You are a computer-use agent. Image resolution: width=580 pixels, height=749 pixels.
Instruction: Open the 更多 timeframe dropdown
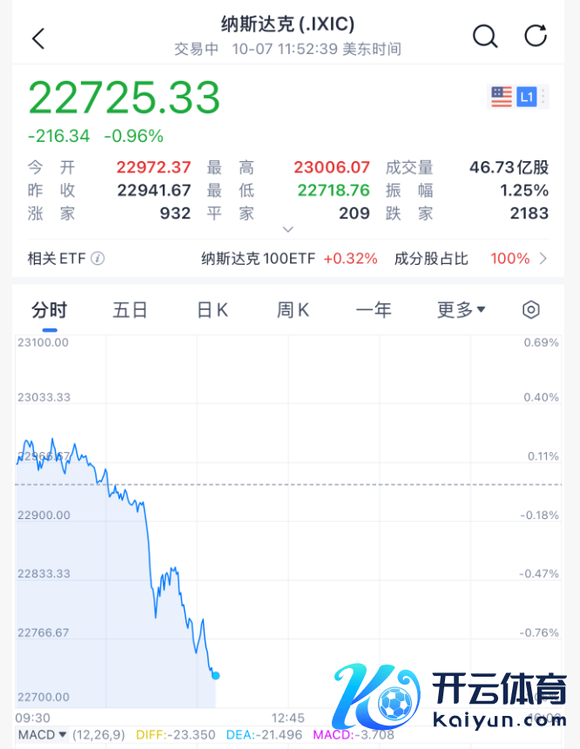(461, 309)
